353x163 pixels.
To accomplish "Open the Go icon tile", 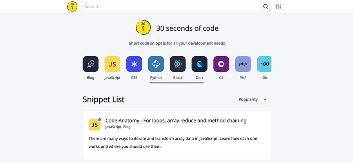I will pyautogui.click(x=264, y=64).
